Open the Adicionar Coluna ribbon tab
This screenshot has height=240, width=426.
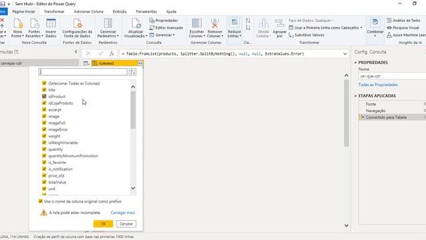pos(89,12)
